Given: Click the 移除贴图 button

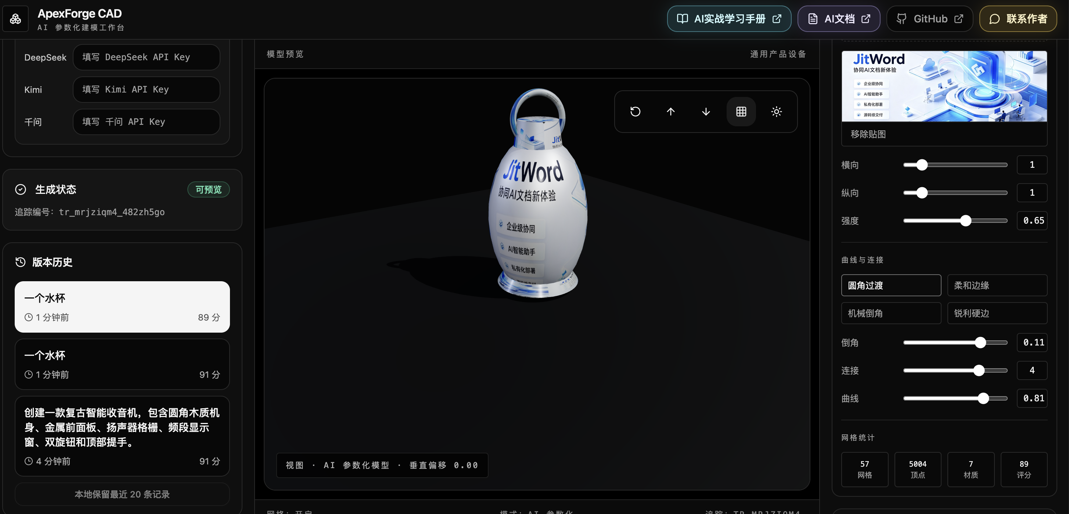Looking at the screenshot, I should [x=868, y=134].
